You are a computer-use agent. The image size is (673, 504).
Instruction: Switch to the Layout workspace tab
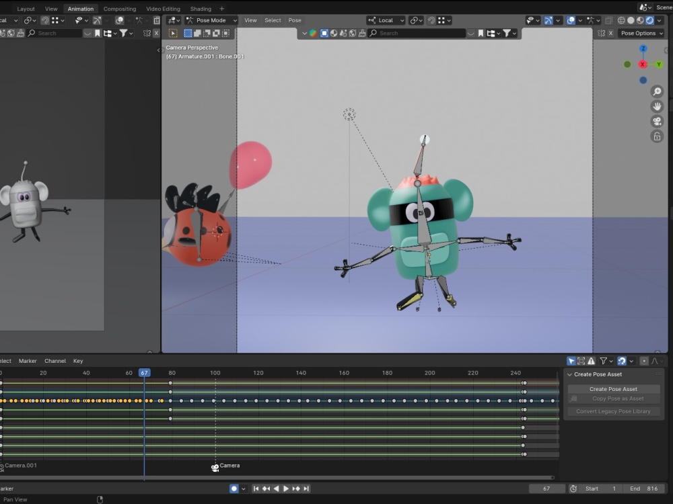(x=26, y=9)
